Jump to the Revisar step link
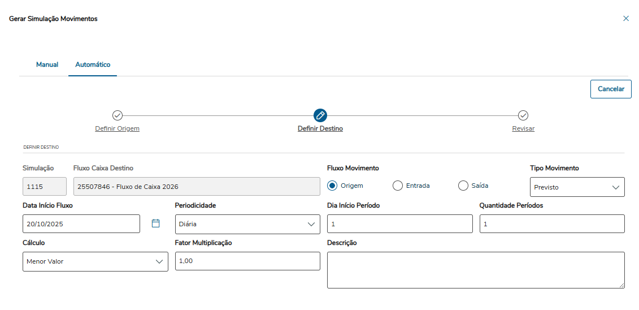This screenshot has width=639, height=310. pyautogui.click(x=523, y=128)
